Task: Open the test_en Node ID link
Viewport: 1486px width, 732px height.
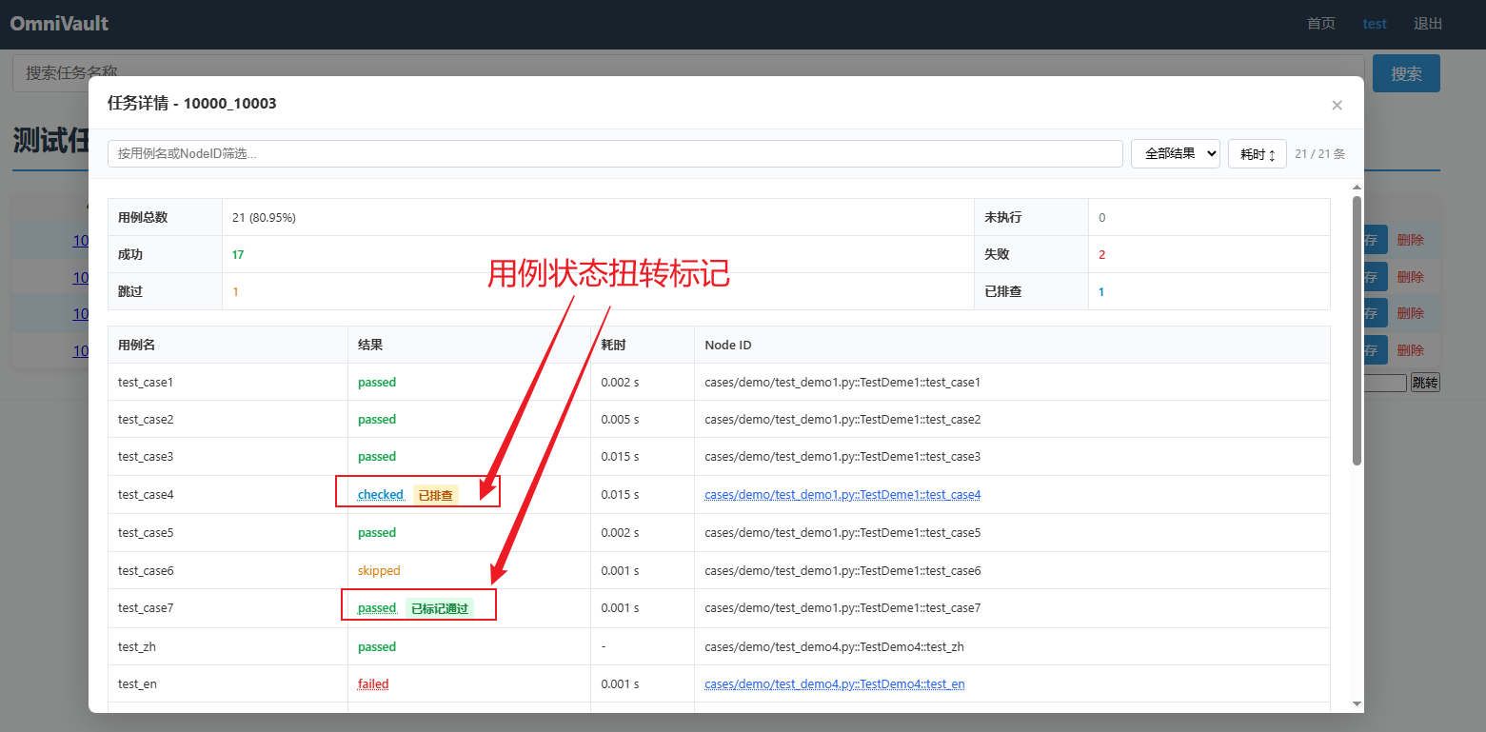Action: (x=835, y=684)
